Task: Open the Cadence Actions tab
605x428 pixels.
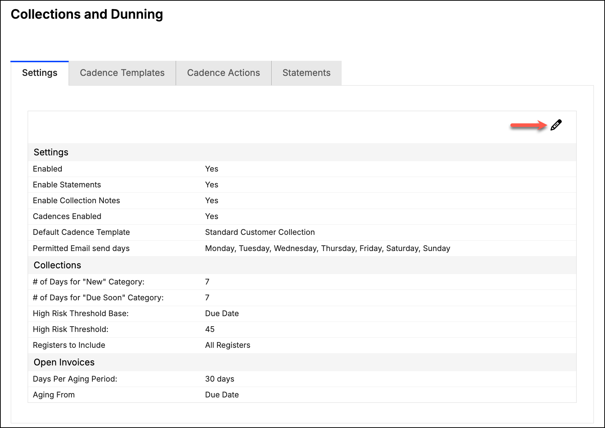Action: [223, 73]
